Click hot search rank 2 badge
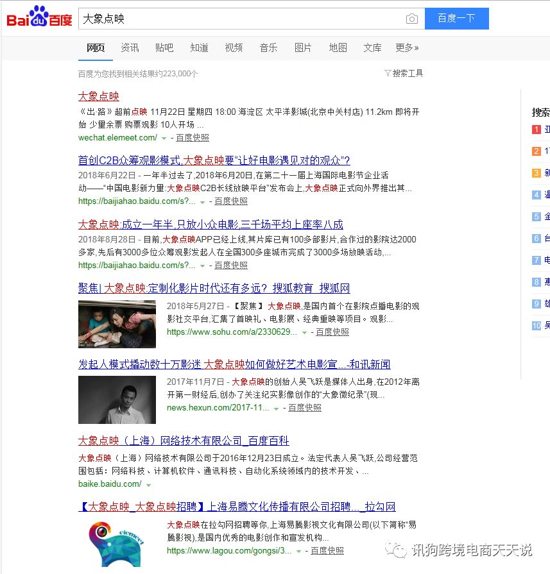 pos(537,151)
